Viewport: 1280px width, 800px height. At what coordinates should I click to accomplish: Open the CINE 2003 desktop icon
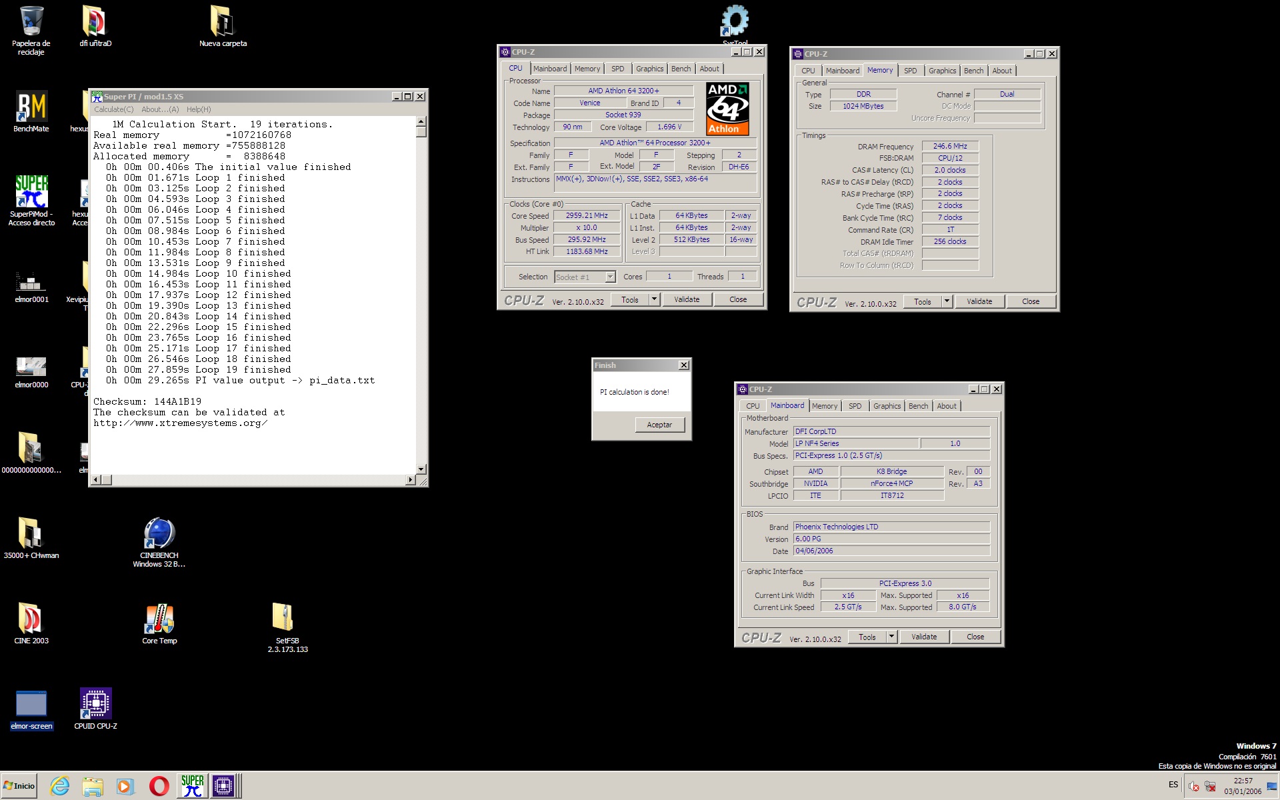coord(31,623)
